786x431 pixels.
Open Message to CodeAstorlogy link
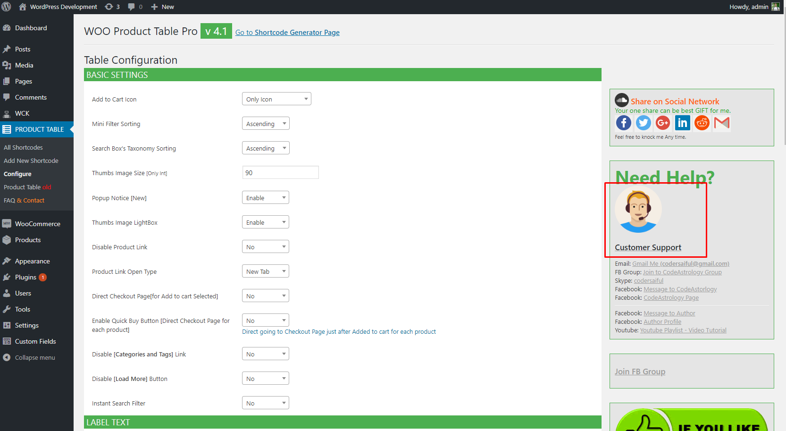tap(680, 289)
